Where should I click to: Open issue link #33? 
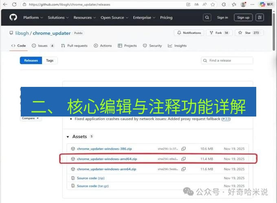pyautogui.click(x=226, y=119)
